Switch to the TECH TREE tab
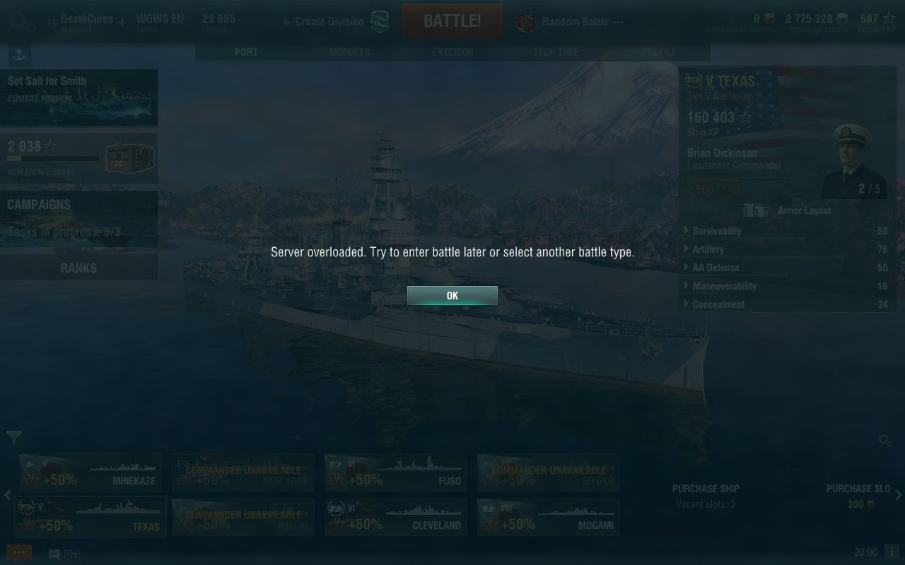905x565 pixels. (556, 52)
